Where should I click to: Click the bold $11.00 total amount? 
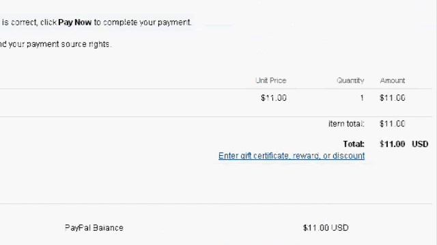pos(393,144)
